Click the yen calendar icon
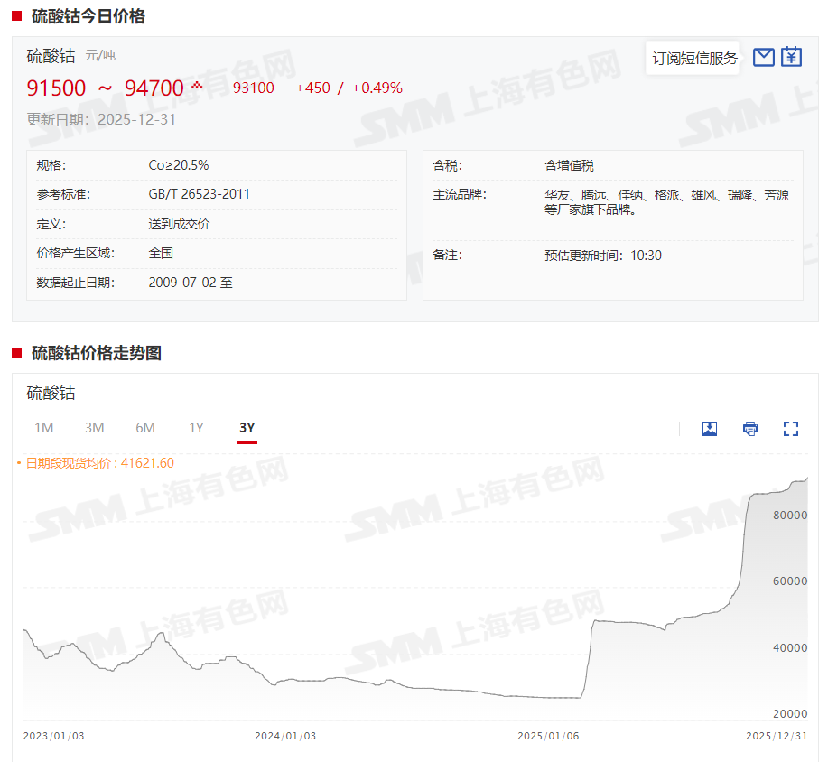The height and width of the screenshot is (762, 828). click(791, 57)
